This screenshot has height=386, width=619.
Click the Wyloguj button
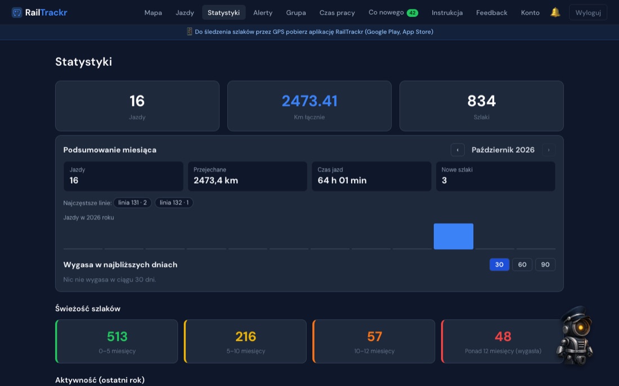(588, 12)
